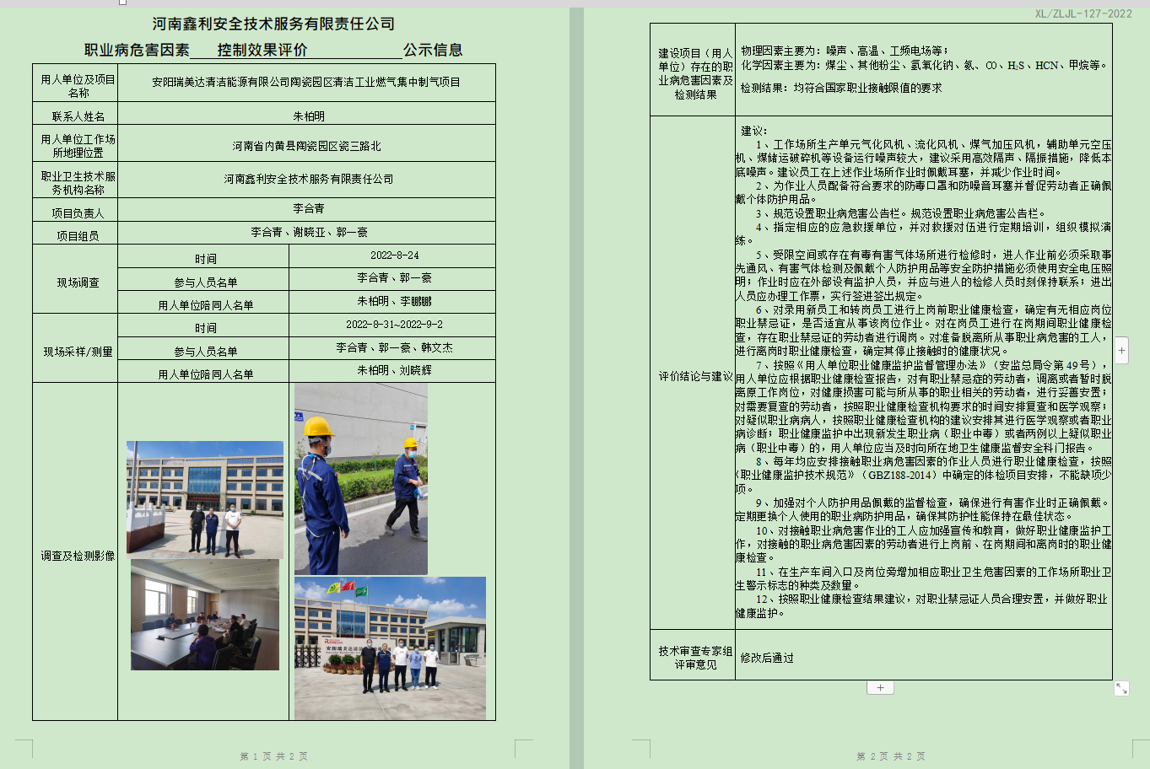
Task: Click the page one footer 第 1 页 共 2 页
Action: (274, 756)
